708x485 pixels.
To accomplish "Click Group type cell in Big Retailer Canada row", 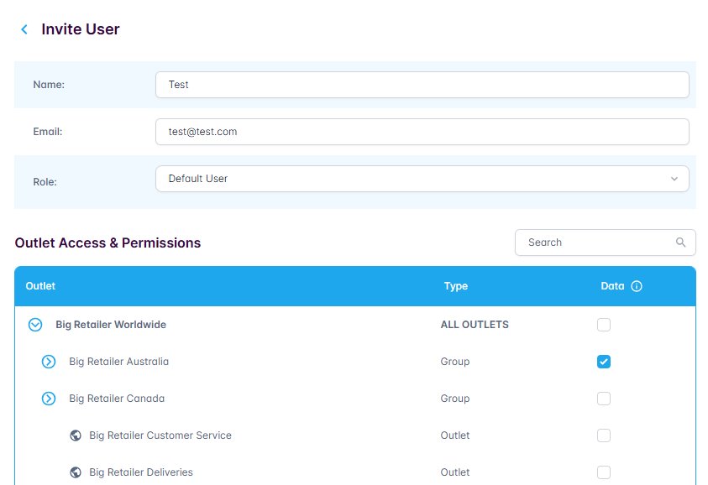I will tap(455, 399).
